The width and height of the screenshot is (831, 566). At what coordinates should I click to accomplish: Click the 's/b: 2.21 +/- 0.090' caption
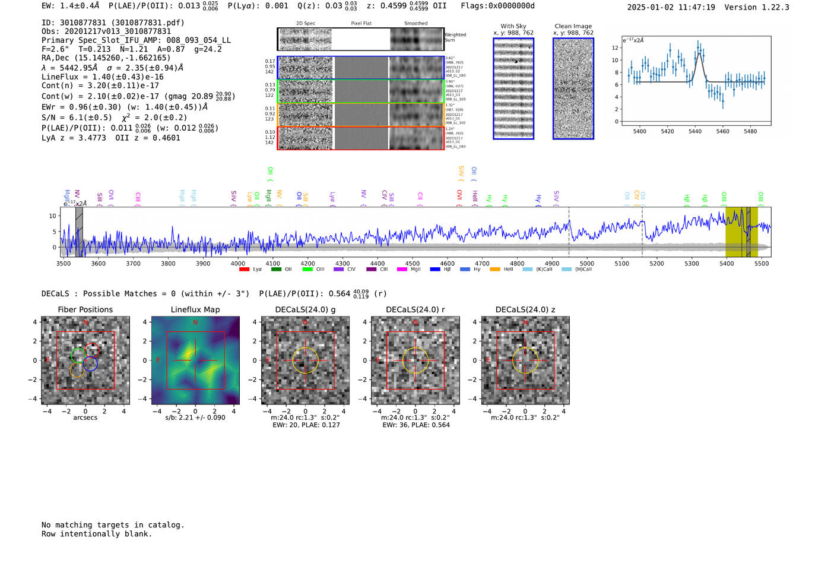point(195,418)
